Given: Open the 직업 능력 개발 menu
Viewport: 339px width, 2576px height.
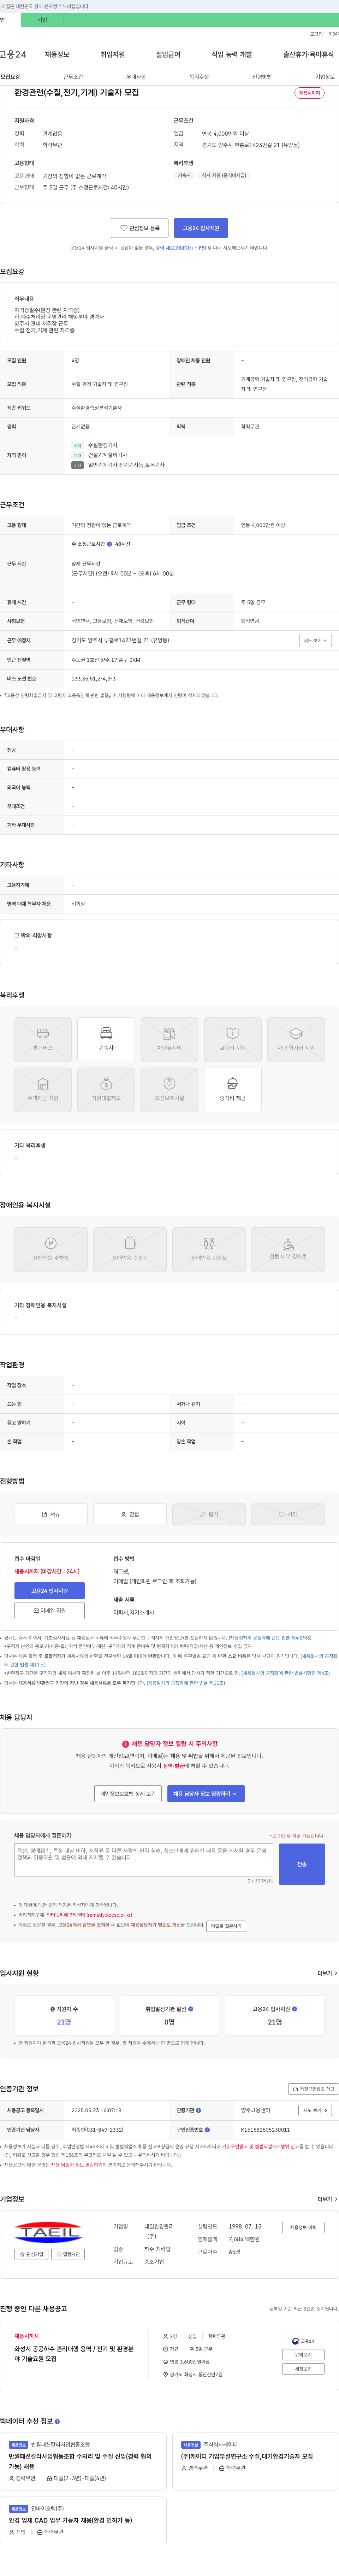Looking at the screenshot, I should tap(232, 54).
